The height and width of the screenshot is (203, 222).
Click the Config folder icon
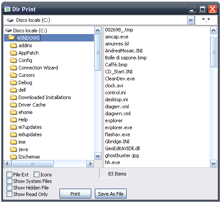click(x=14, y=60)
